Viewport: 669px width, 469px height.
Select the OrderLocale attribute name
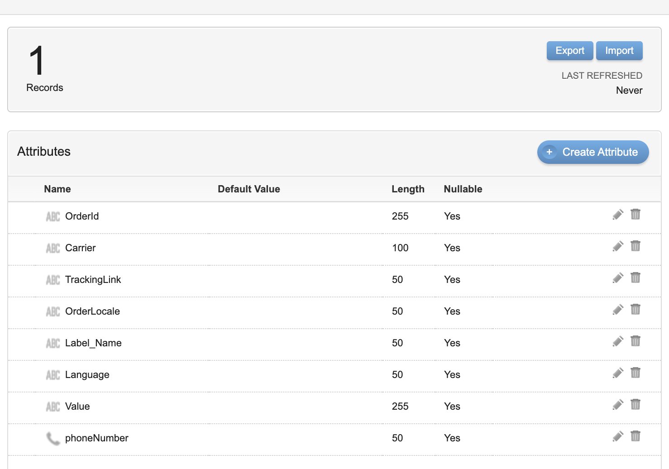pyautogui.click(x=92, y=311)
